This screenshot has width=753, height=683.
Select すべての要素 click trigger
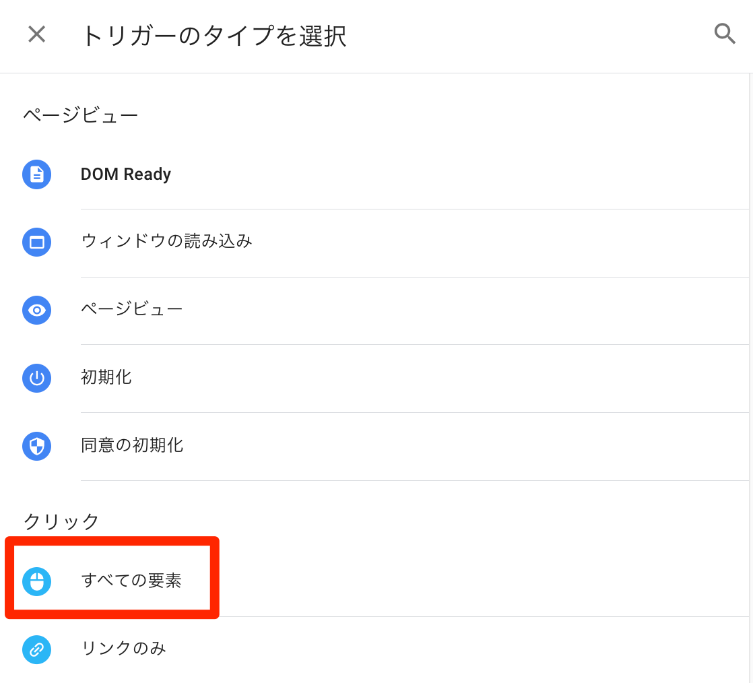pyautogui.click(x=131, y=581)
